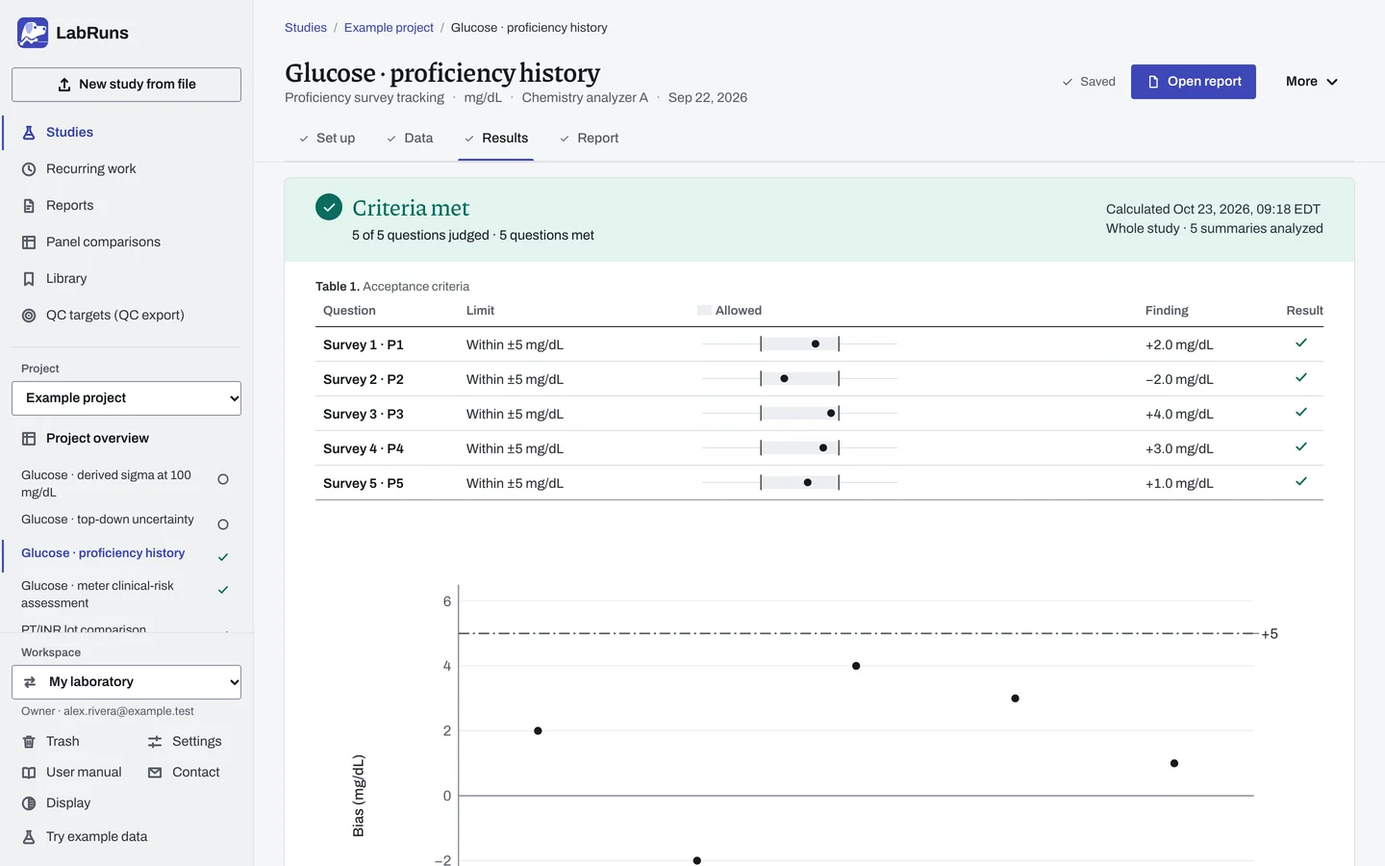This screenshot has width=1385, height=866.
Task: Click the Survey 2 · P2 question cell
Action: tap(364, 380)
